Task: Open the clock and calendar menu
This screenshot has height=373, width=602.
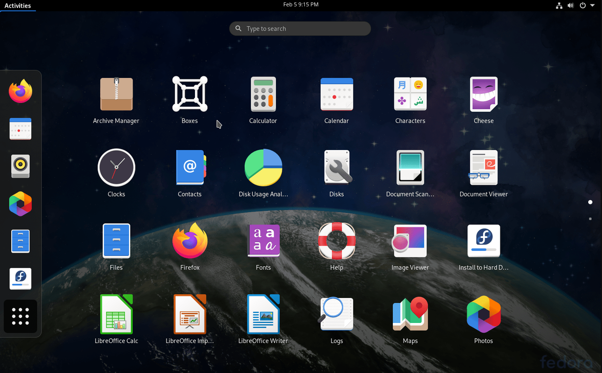Action: [x=301, y=4]
